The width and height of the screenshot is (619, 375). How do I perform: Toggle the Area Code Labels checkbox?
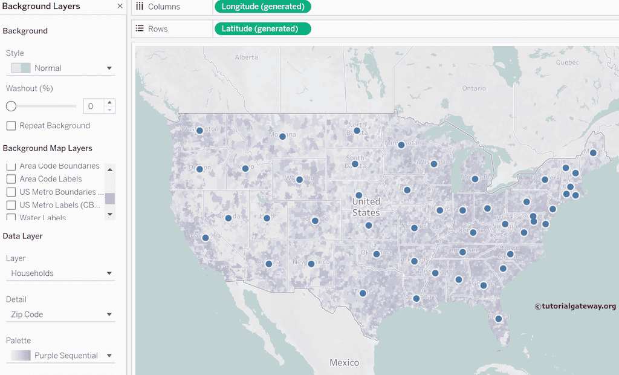click(11, 179)
